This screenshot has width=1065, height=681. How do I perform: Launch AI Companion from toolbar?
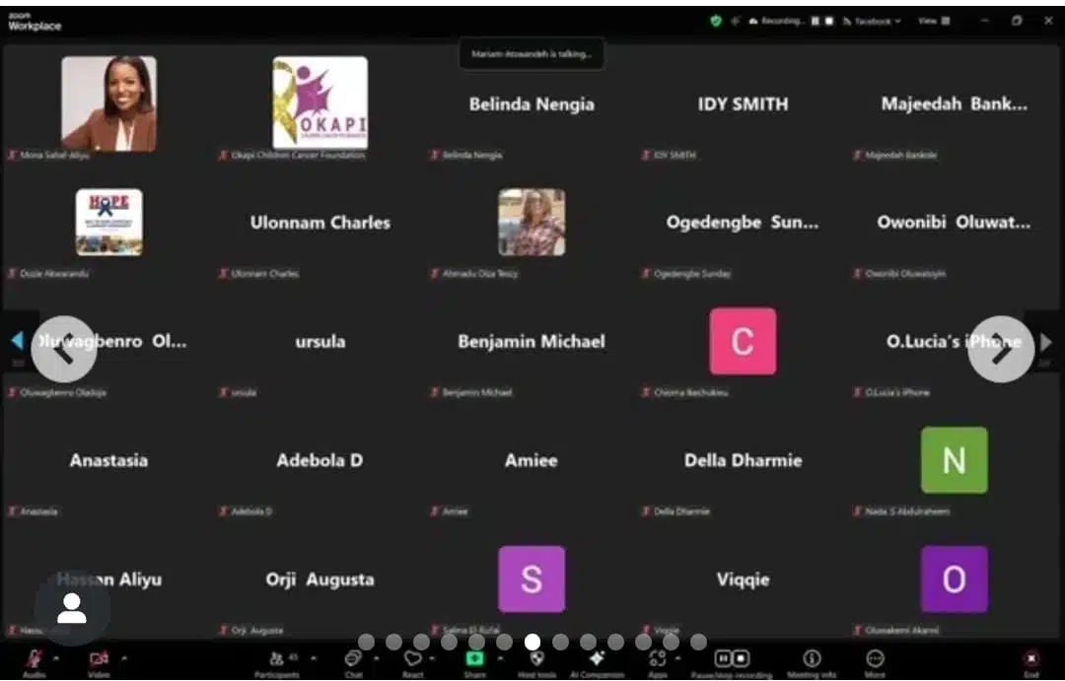[x=597, y=658]
